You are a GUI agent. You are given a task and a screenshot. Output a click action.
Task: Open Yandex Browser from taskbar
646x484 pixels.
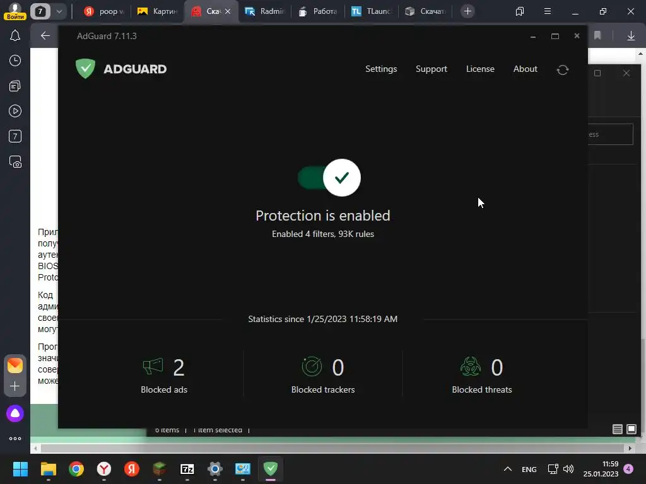104,469
